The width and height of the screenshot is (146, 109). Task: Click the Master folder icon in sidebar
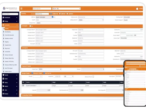coord(4,86)
